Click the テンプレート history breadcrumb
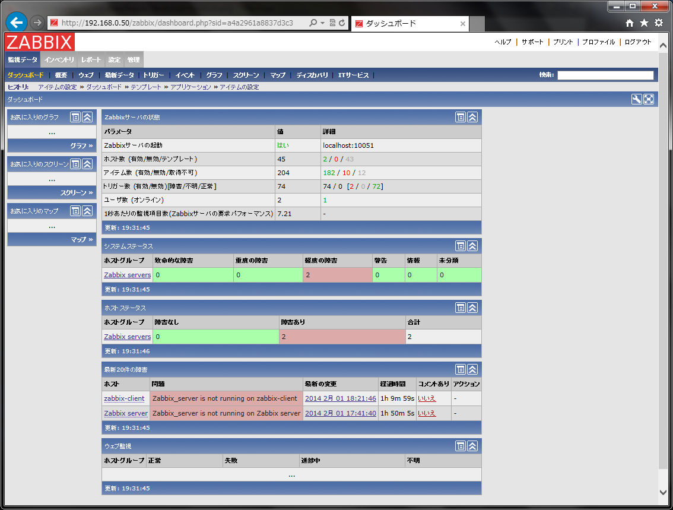This screenshot has width=673, height=510. (146, 87)
